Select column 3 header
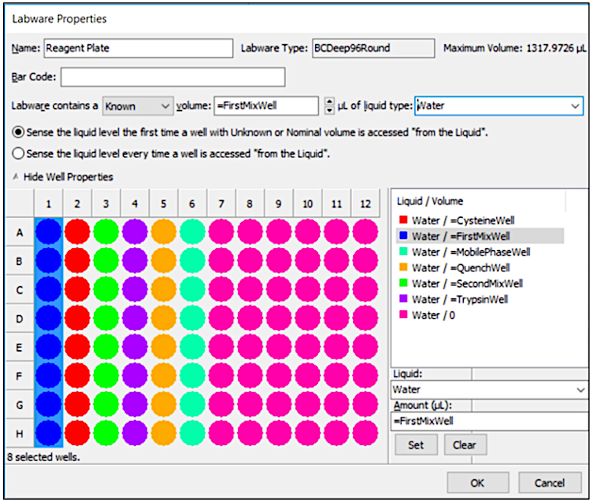The height and width of the screenshot is (504, 592). click(106, 203)
